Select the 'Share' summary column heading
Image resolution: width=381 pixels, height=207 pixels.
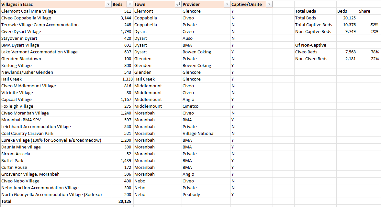pos(369,11)
